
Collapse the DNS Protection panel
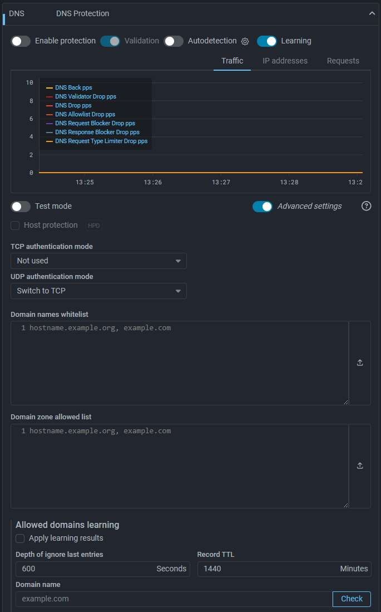pos(372,13)
